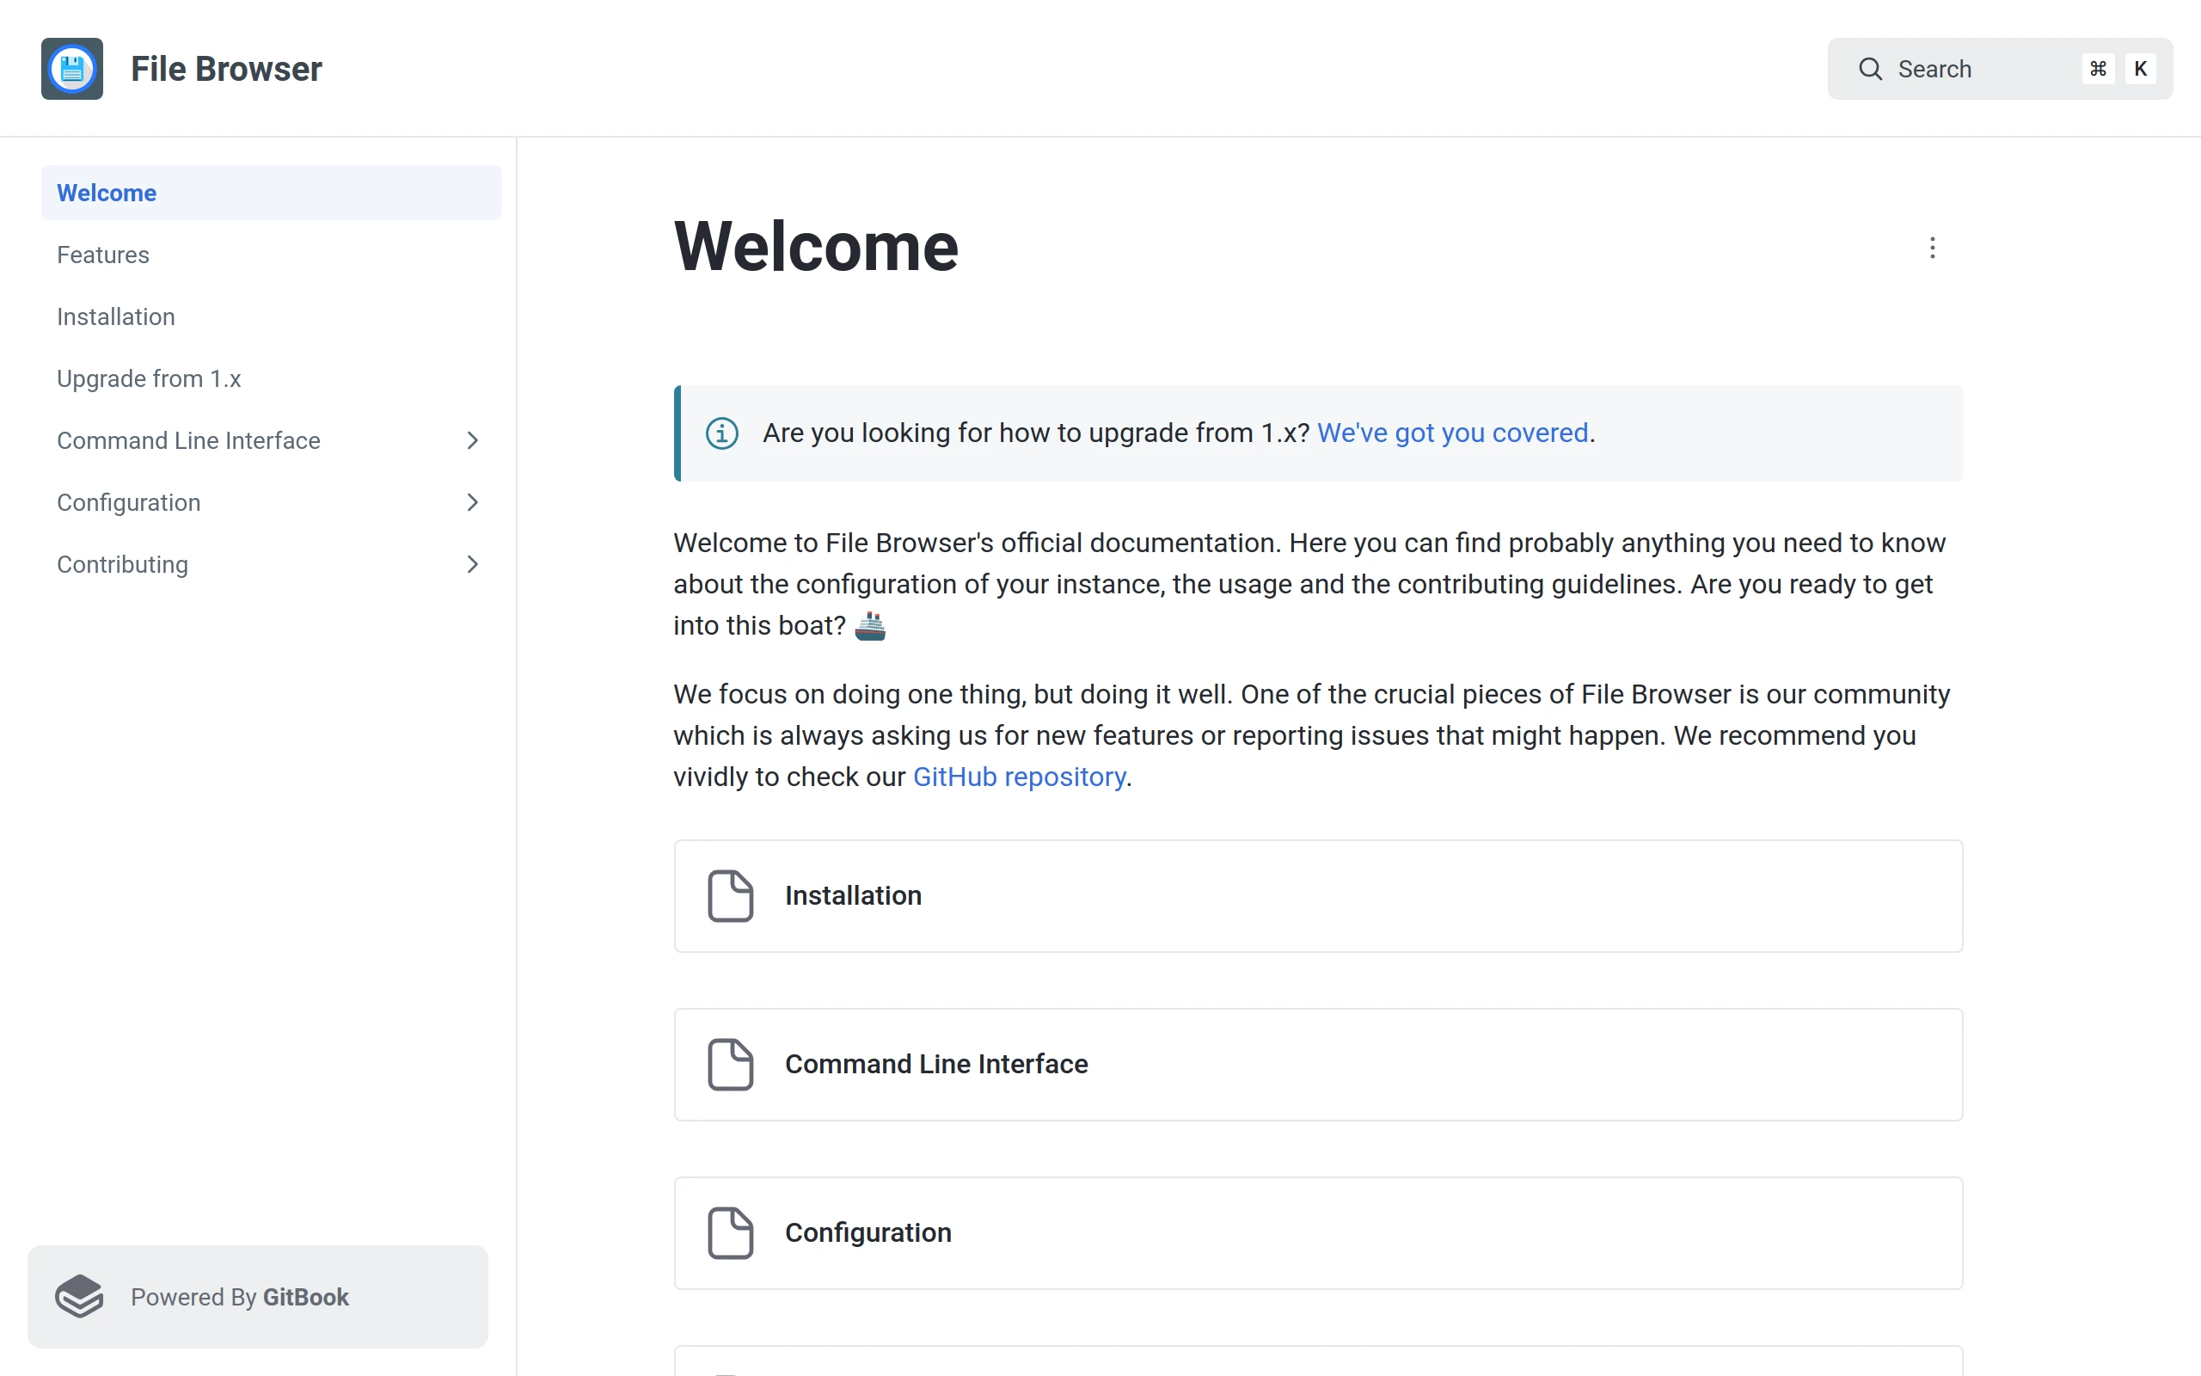Image resolution: width=2201 pixels, height=1376 pixels.
Task: Open the three-dot page options menu
Action: [1932, 248]
